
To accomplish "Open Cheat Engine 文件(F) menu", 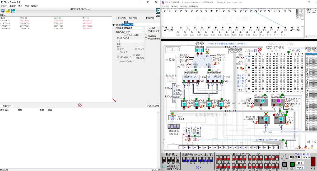I will tap(4, 6).
